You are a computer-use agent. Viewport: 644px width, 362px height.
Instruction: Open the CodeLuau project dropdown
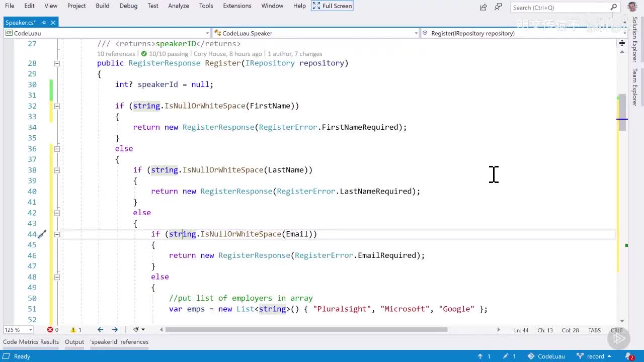coord(107,33)
